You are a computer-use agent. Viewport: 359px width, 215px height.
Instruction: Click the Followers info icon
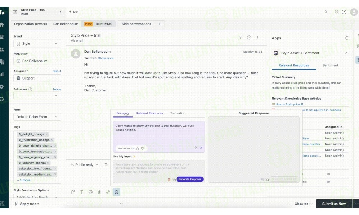point(30,89)
